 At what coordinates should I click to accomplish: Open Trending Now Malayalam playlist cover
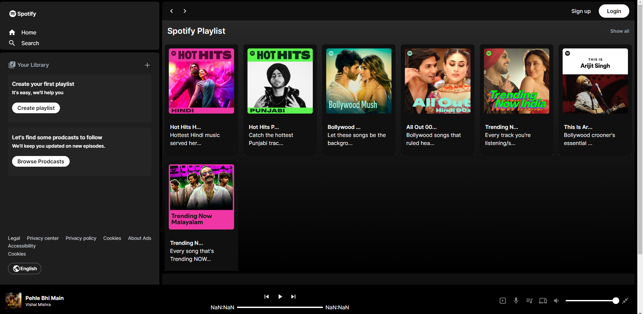pos(201,197)
